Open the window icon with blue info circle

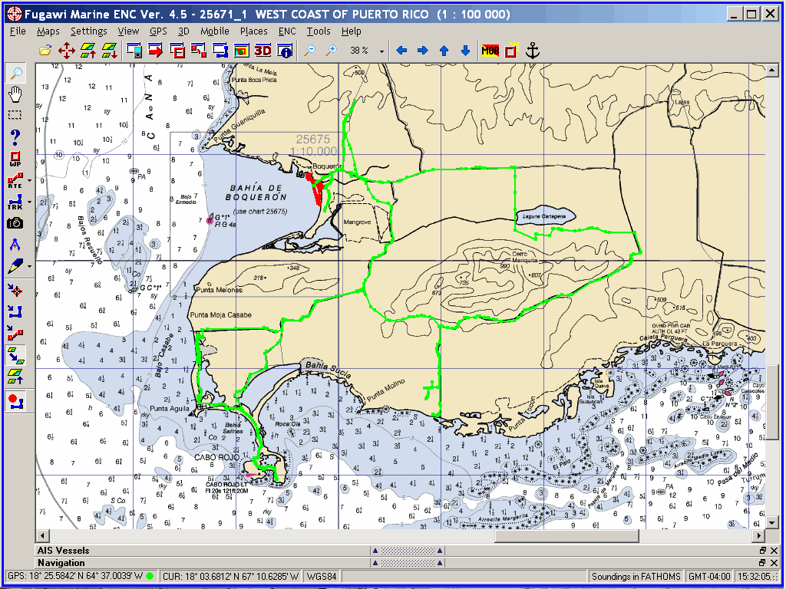tap(284, 51)
